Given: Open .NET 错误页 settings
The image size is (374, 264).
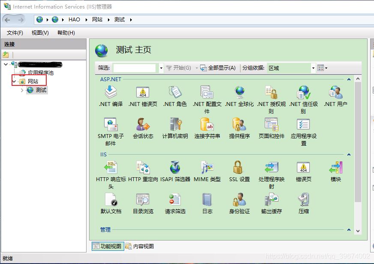Looking at the screenshot, I should (x=143, y=96).
